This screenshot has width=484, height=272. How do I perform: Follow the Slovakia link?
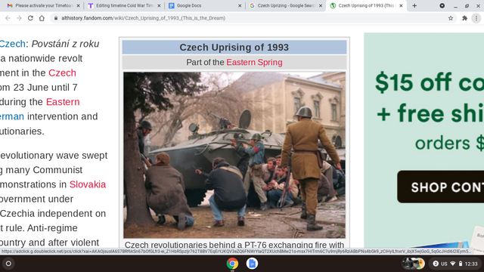coord(88,184)
